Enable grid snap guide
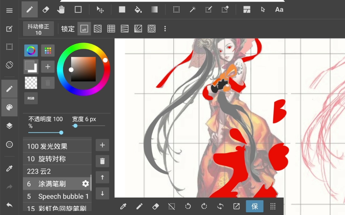Screen dimensions: 345x215 click(111, 29)
